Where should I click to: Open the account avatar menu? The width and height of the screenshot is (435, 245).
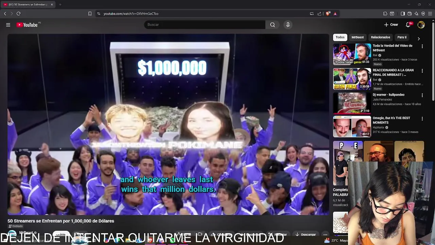point(421,24)
